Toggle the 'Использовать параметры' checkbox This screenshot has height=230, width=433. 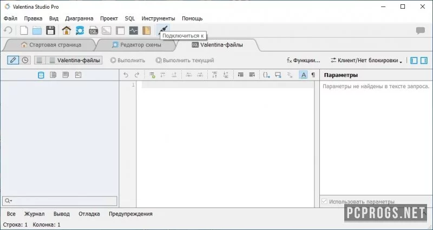point(324,201)
